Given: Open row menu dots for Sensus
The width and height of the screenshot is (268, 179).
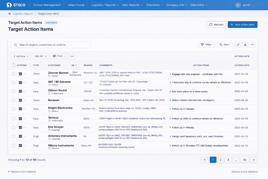Looking at the screenshot, I should point(25,118).
